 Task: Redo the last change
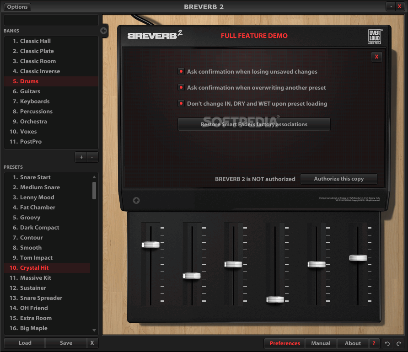(399, 344)
